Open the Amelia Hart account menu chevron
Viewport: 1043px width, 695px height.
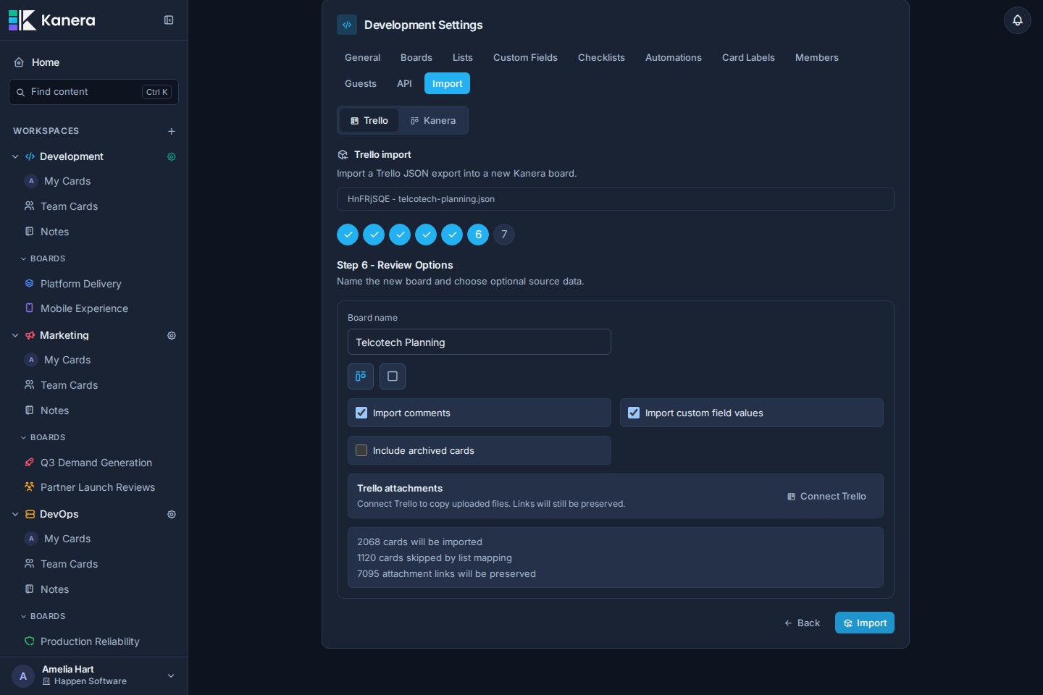[171, 676]
